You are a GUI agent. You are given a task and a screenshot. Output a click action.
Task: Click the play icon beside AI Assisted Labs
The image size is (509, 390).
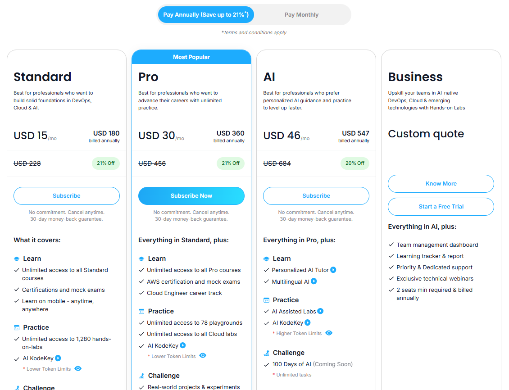pyautogui.click(x=320, y=311)
